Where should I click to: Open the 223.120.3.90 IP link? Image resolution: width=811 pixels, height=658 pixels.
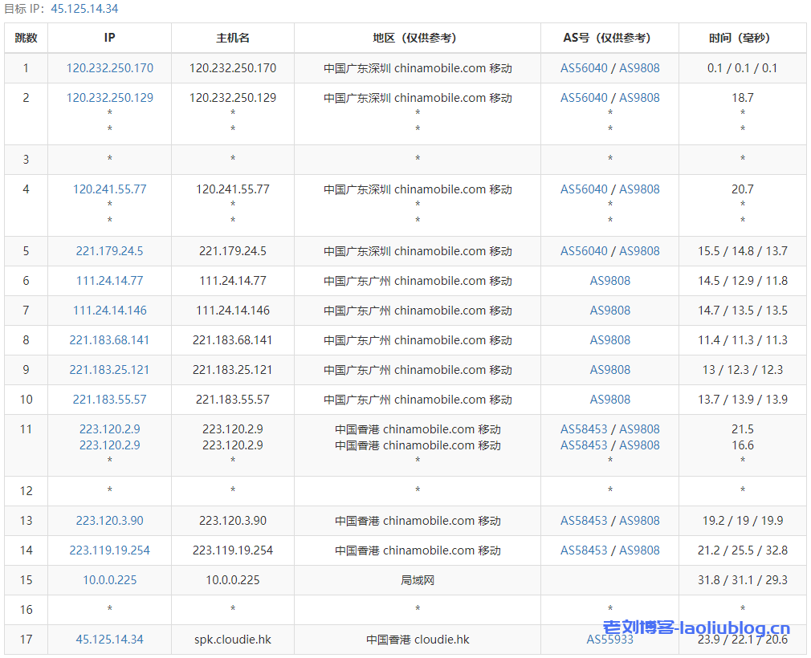[109, 521]
